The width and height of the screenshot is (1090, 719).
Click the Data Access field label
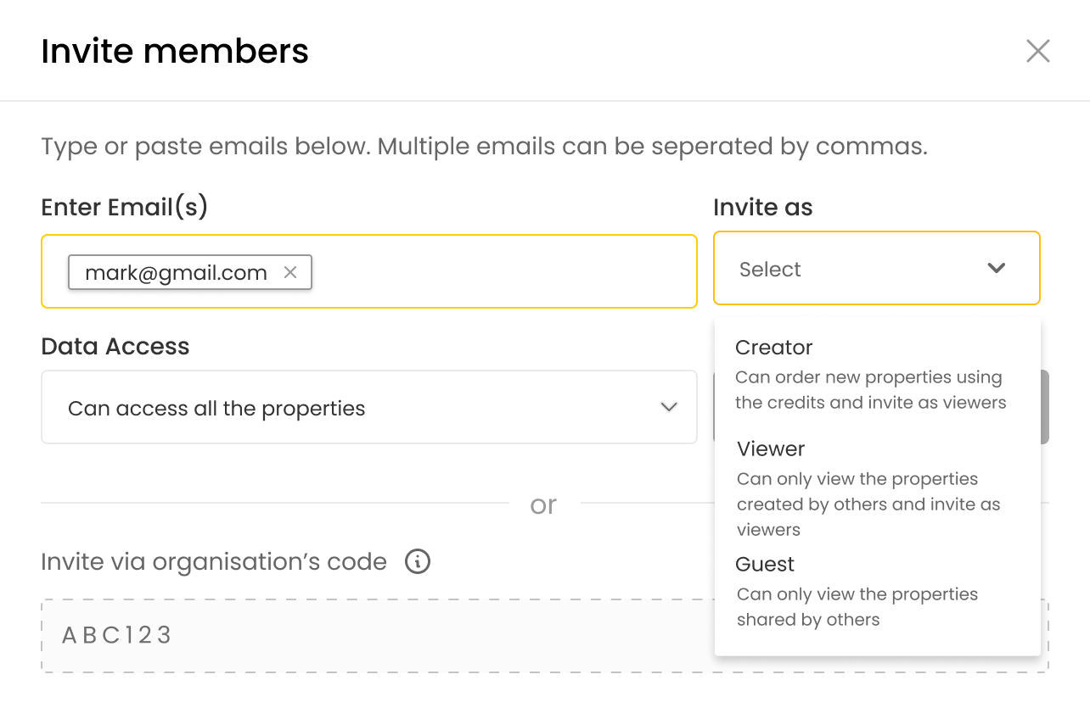pyautogui.click(x=115, y=346)
